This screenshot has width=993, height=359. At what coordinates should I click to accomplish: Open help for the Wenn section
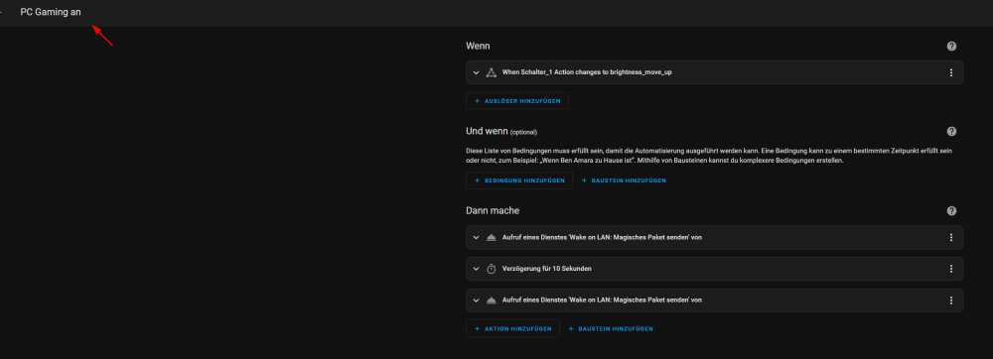(951, 47)
